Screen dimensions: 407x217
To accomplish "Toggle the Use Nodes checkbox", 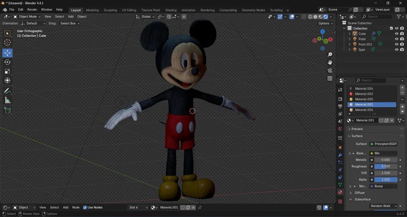I will (85, 207).
